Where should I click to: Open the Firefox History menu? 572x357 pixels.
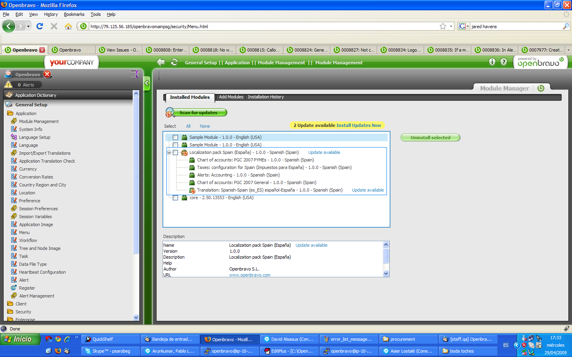tap(51, 14)
